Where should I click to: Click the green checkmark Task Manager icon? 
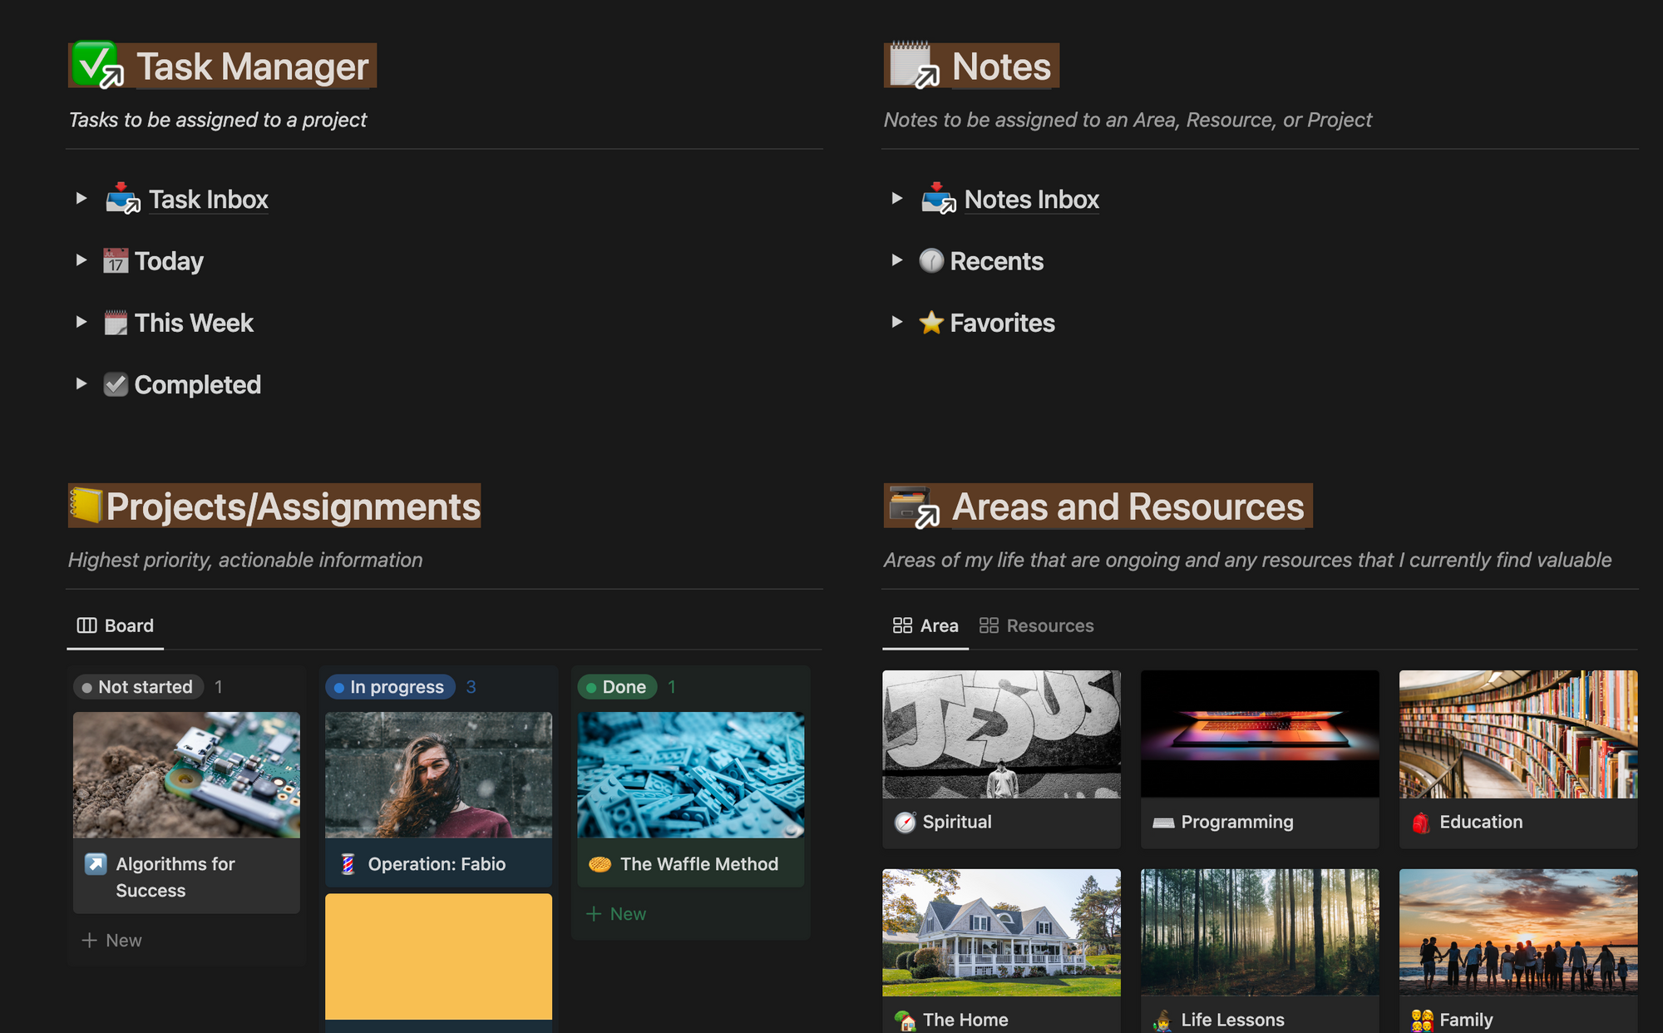[95, 64]
